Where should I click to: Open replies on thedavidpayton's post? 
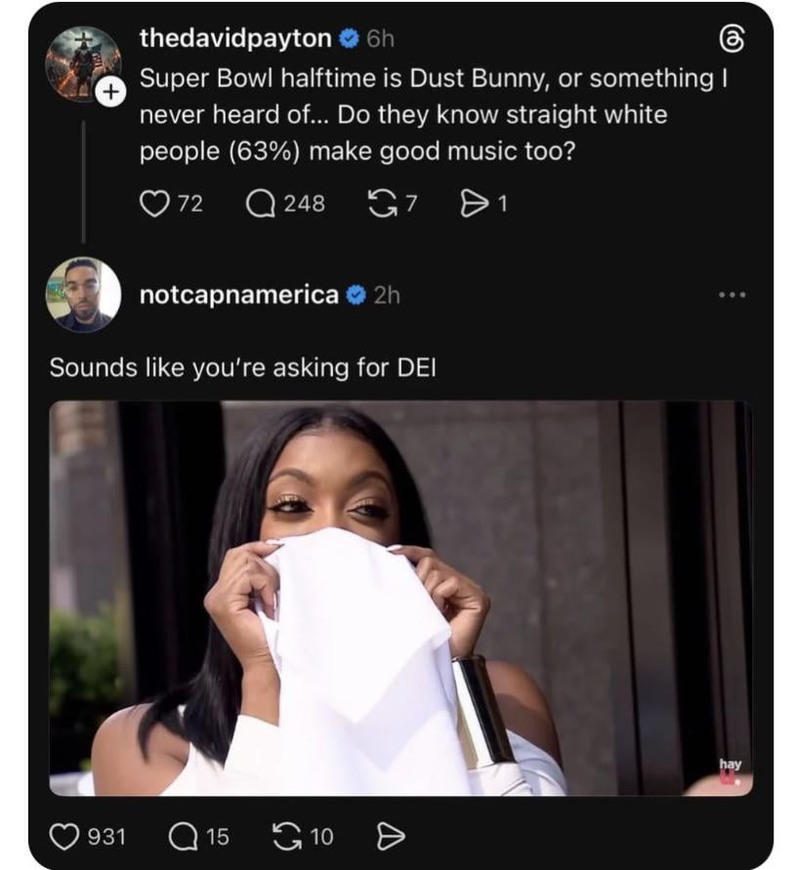pos(261,203)
